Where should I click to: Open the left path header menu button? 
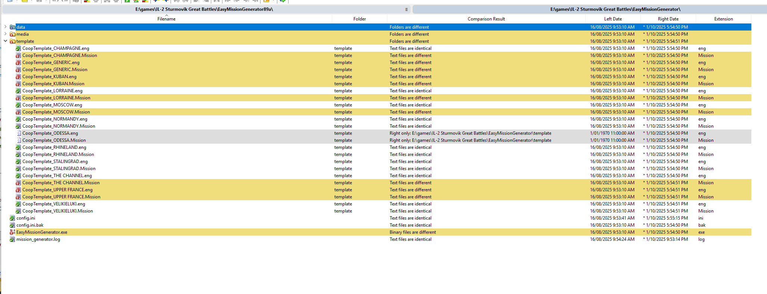(x=406, y=9)
